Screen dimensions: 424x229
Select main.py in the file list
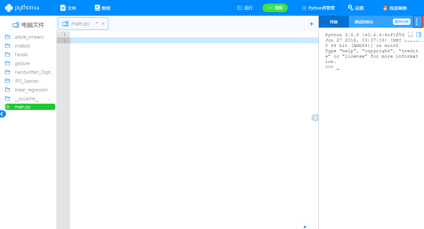[30, 107]
